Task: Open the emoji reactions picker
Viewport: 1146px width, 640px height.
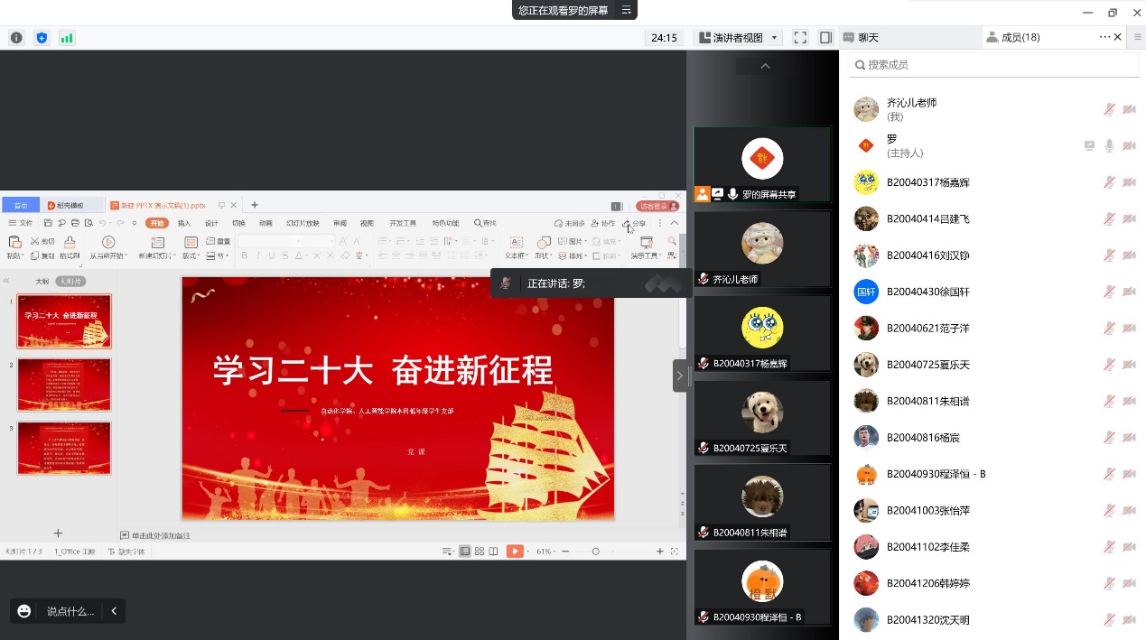Action: [x=24, y=611]
